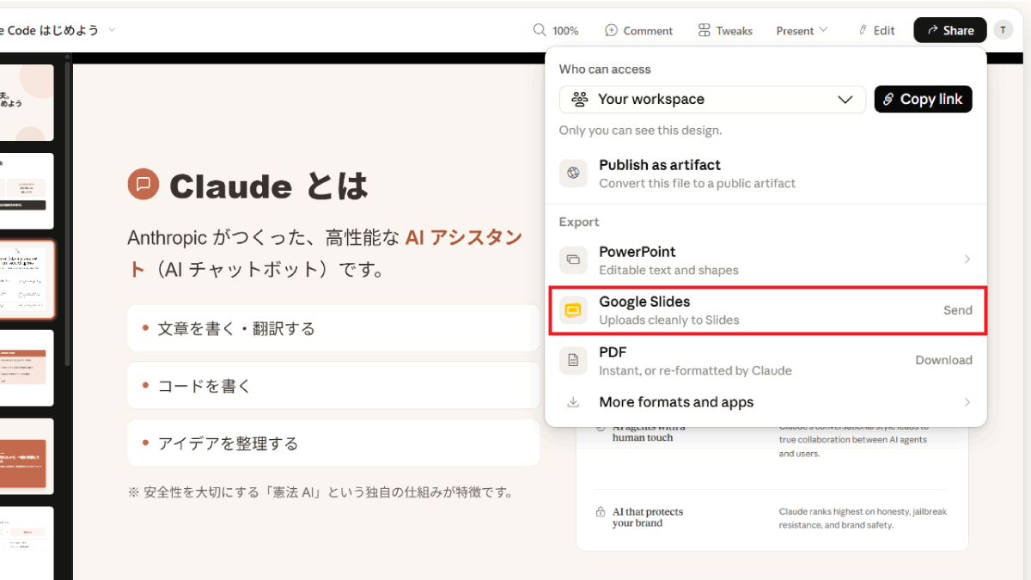This screenshot has width=1031, height=580.
Task: Click the AI アシスタント highlighted text
Action: point(464,237)
